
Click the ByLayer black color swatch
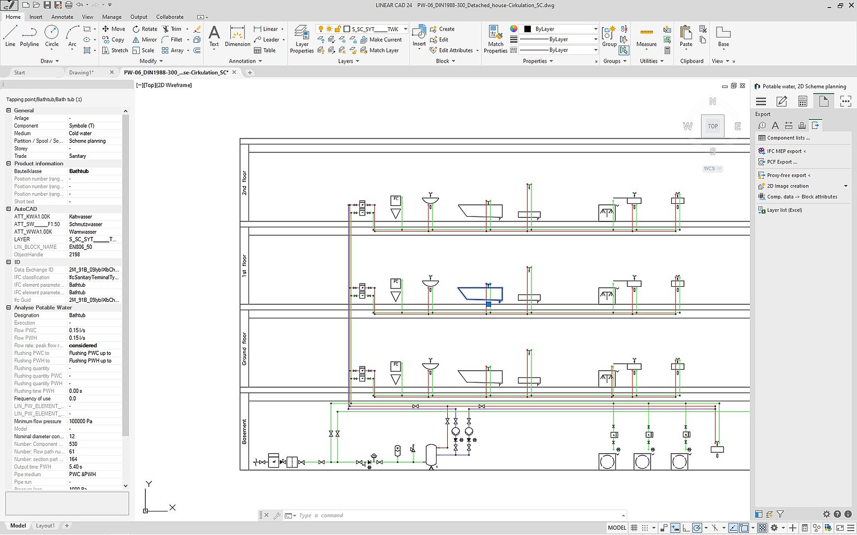point(528,29)
